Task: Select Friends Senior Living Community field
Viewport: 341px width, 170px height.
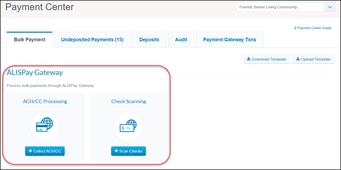Action: click(280, 7)
